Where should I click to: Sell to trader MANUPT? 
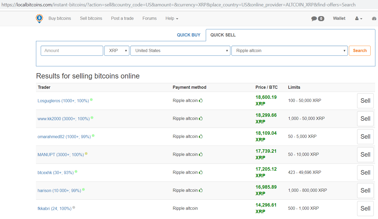pos(365,155)
